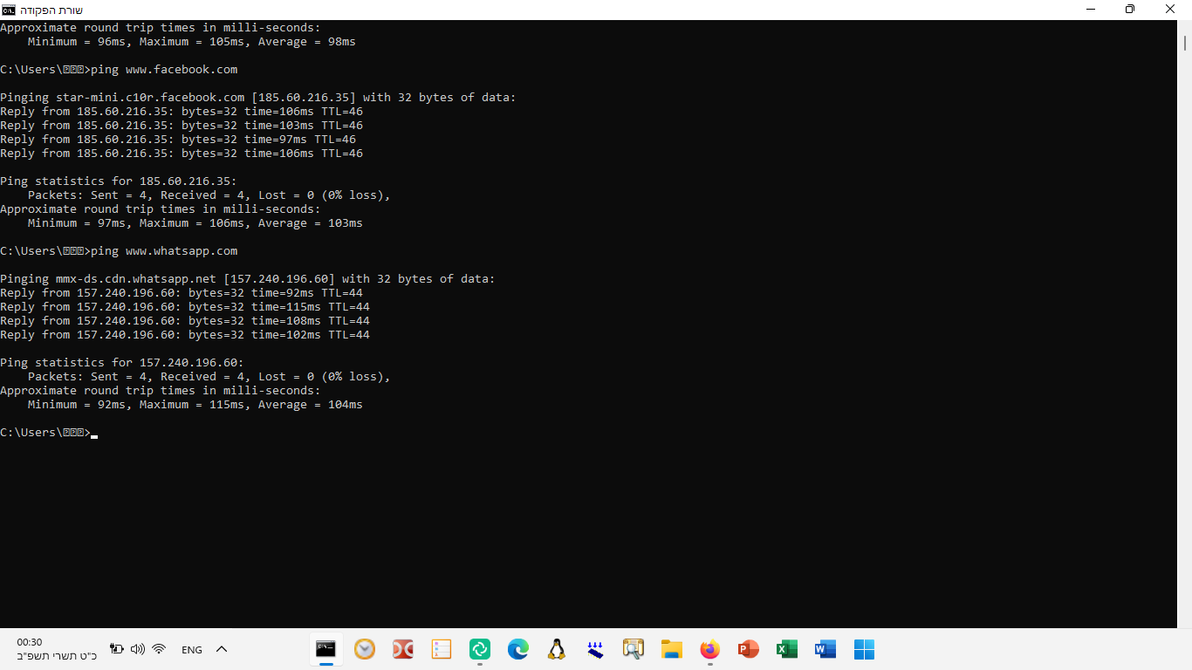Open the Linux penguin icon in taskbar

tap(556, 649)
